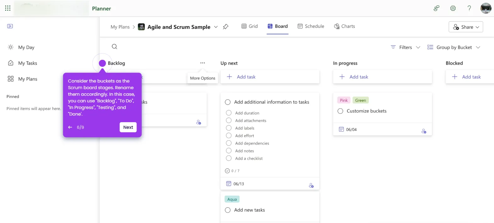Click the Agile and Scrum Sample plan icon

pos(141,27)
